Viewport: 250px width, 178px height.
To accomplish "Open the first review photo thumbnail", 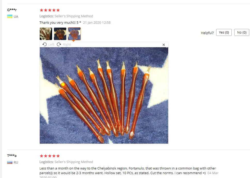I will 46,34.
